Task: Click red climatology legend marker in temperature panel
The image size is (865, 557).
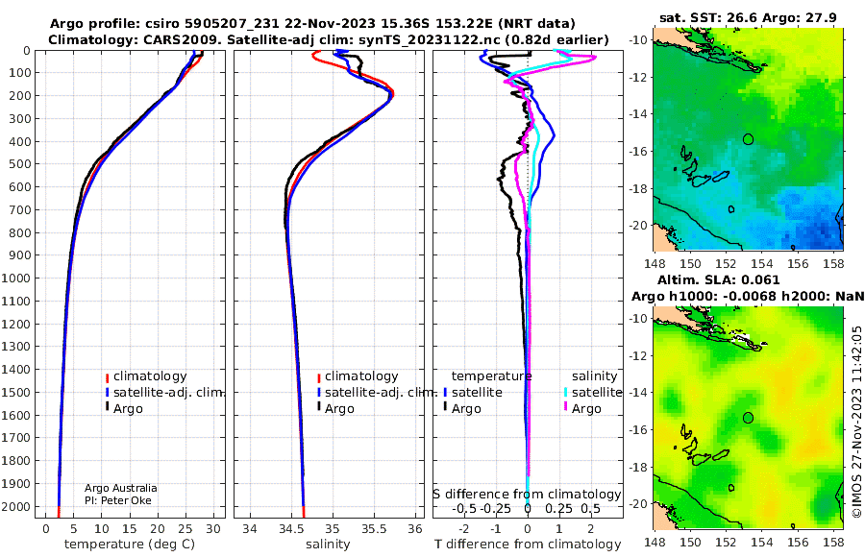Action: tap(107, 377)
